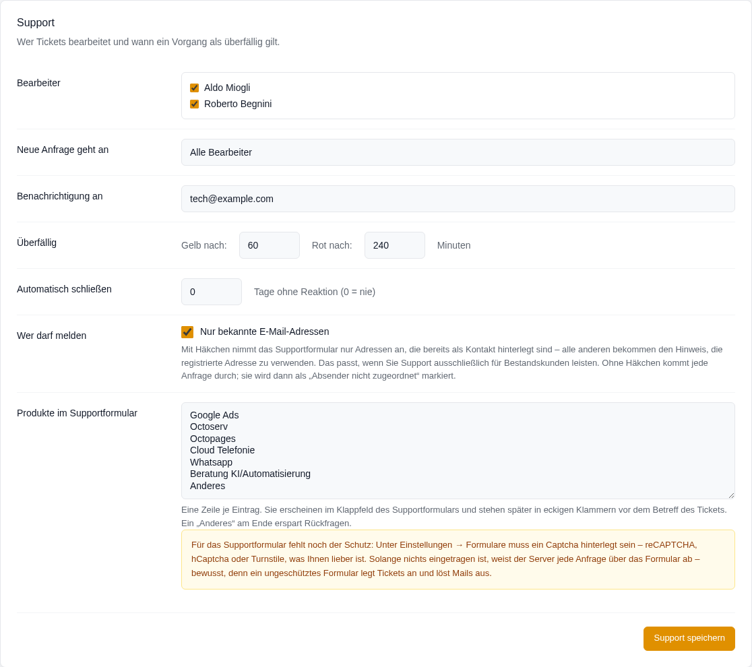Screen dimensions: 752x667
Task: Click the 'Beratung KI/Automatisierung' line
Action: tap(250, 474)
